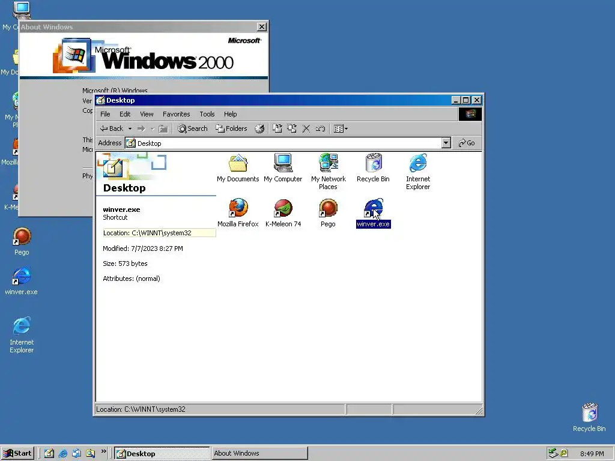The height and width of the screenshot is (461, 615).
Task: Open the File menu in Desktop window
Action: point(105,114)
